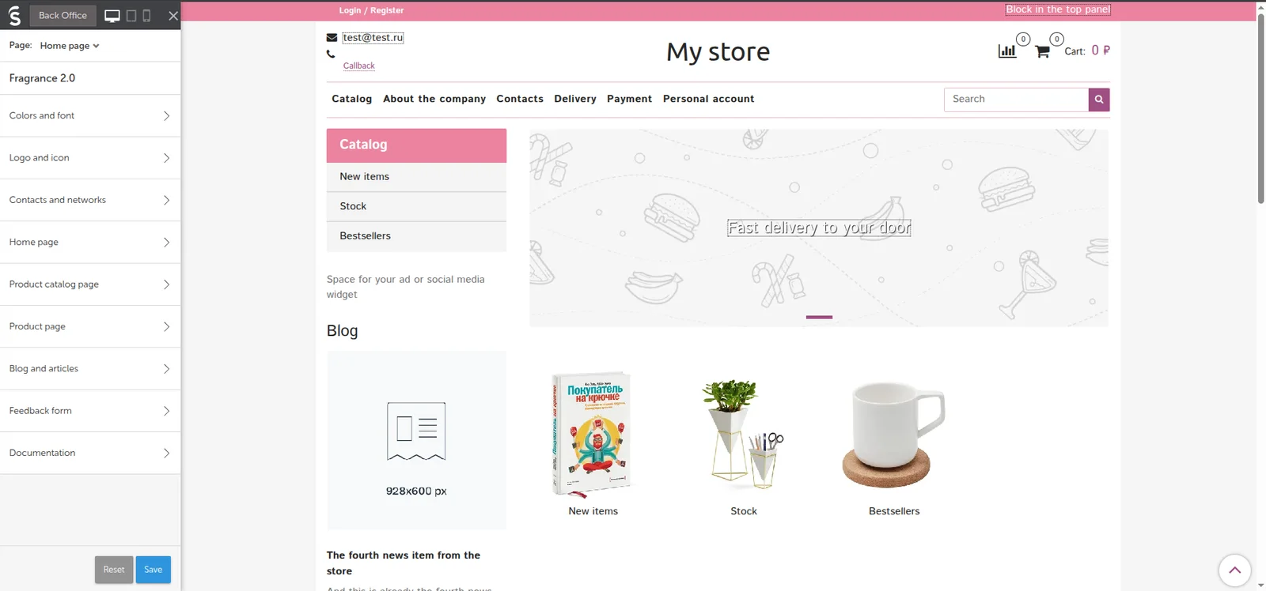Screen dimensions: 1266x591
Task: Close the theme editor panel
Action: (173, 16)
